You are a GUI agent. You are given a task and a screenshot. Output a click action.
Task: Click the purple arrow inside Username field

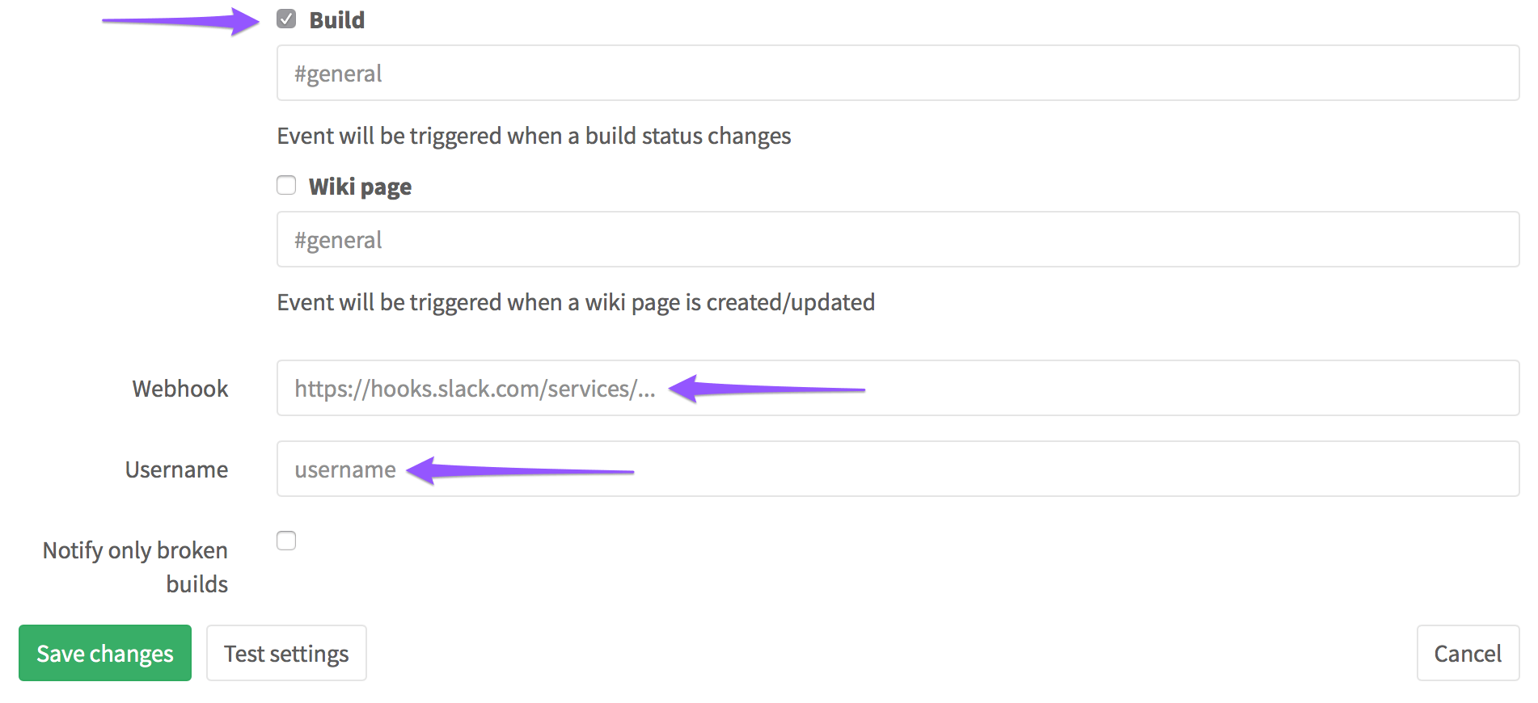point(520,470)
